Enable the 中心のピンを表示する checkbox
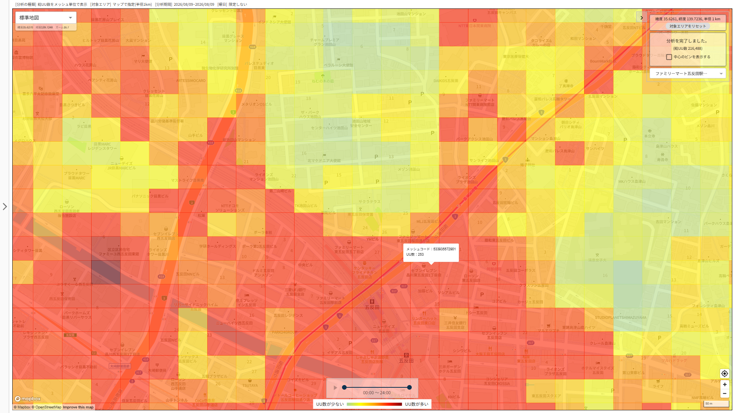 tap(669, 57)
